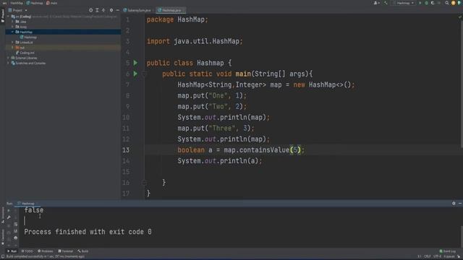
Task: Expand the Array package arrow
Action: point(12,27)
